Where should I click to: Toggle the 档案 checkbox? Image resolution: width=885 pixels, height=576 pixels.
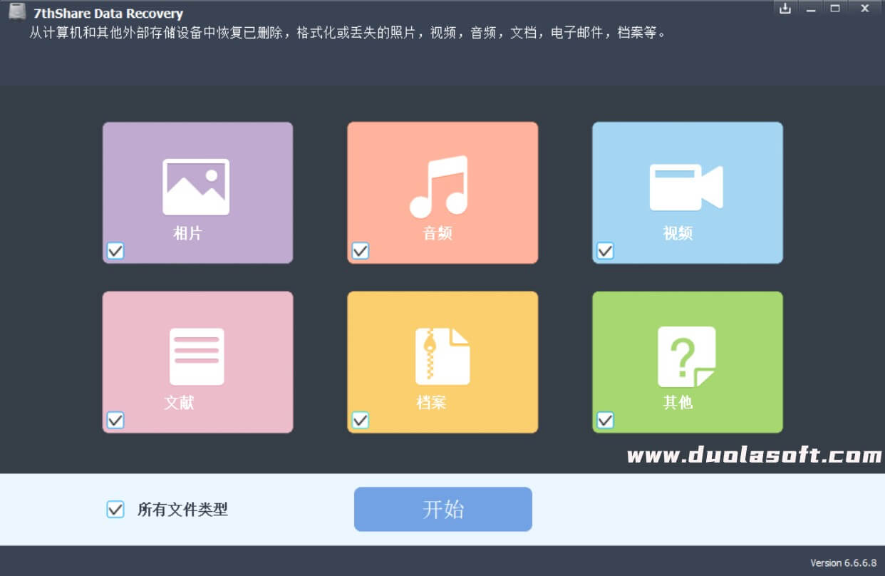point(361,421)
